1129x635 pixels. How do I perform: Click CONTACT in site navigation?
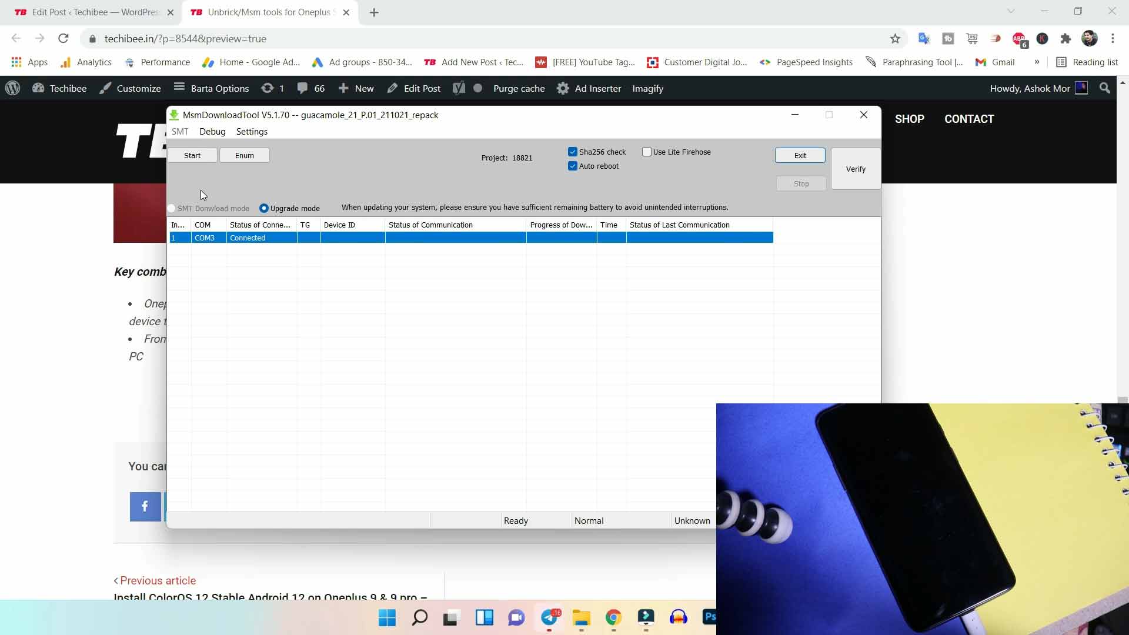click(x=969, y=119)
